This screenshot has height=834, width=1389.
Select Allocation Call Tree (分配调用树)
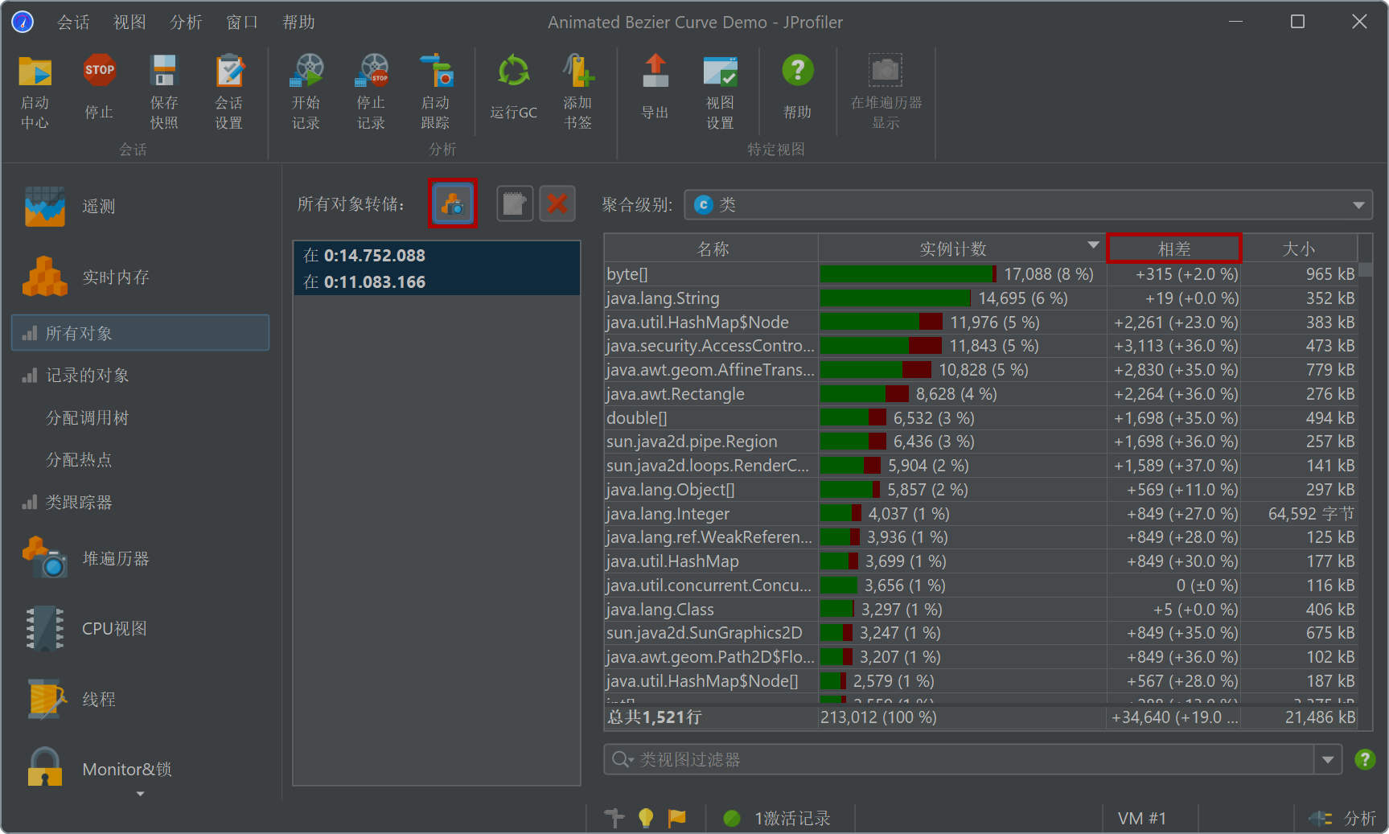pos(141,417)
